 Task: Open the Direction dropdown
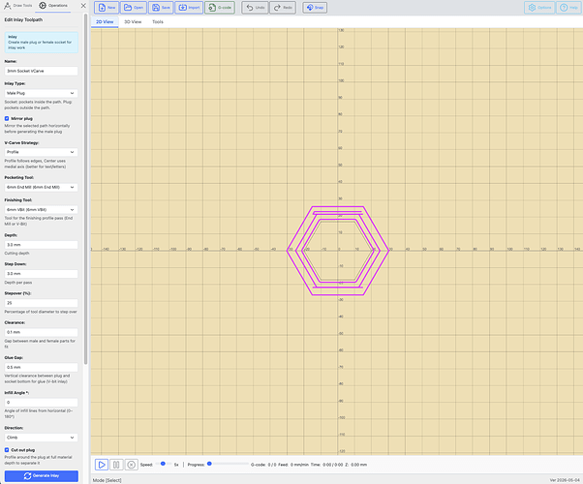click(x=42, y=438)
